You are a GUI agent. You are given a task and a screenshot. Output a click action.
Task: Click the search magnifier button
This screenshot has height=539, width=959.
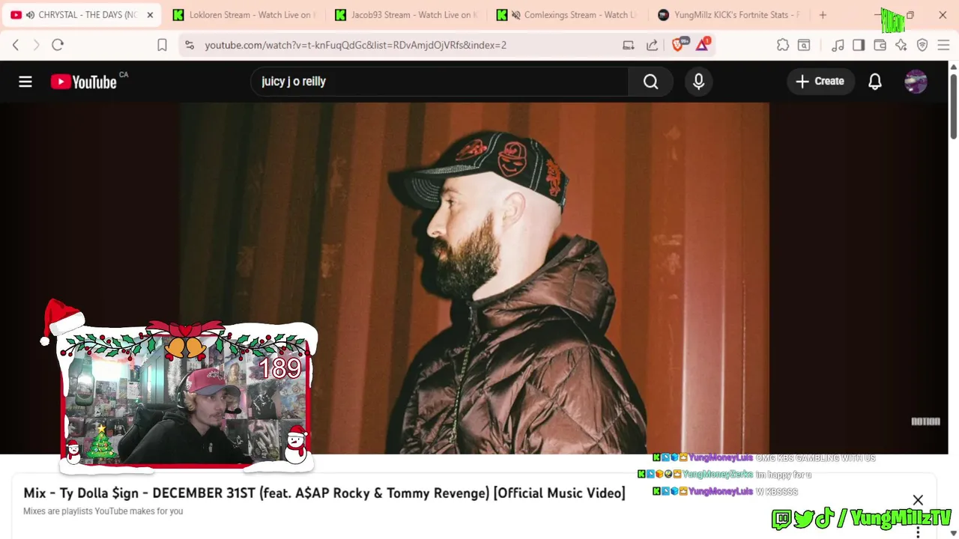tap(650, 82)
